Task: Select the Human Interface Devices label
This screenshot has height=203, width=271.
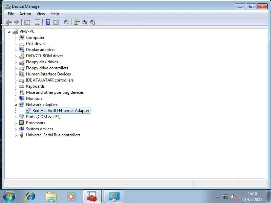Action: click(48, 74)
